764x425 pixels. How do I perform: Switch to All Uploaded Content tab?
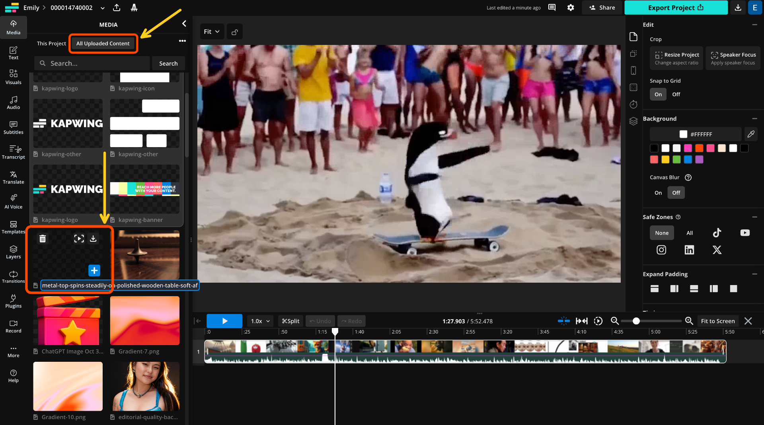(103, 43)
